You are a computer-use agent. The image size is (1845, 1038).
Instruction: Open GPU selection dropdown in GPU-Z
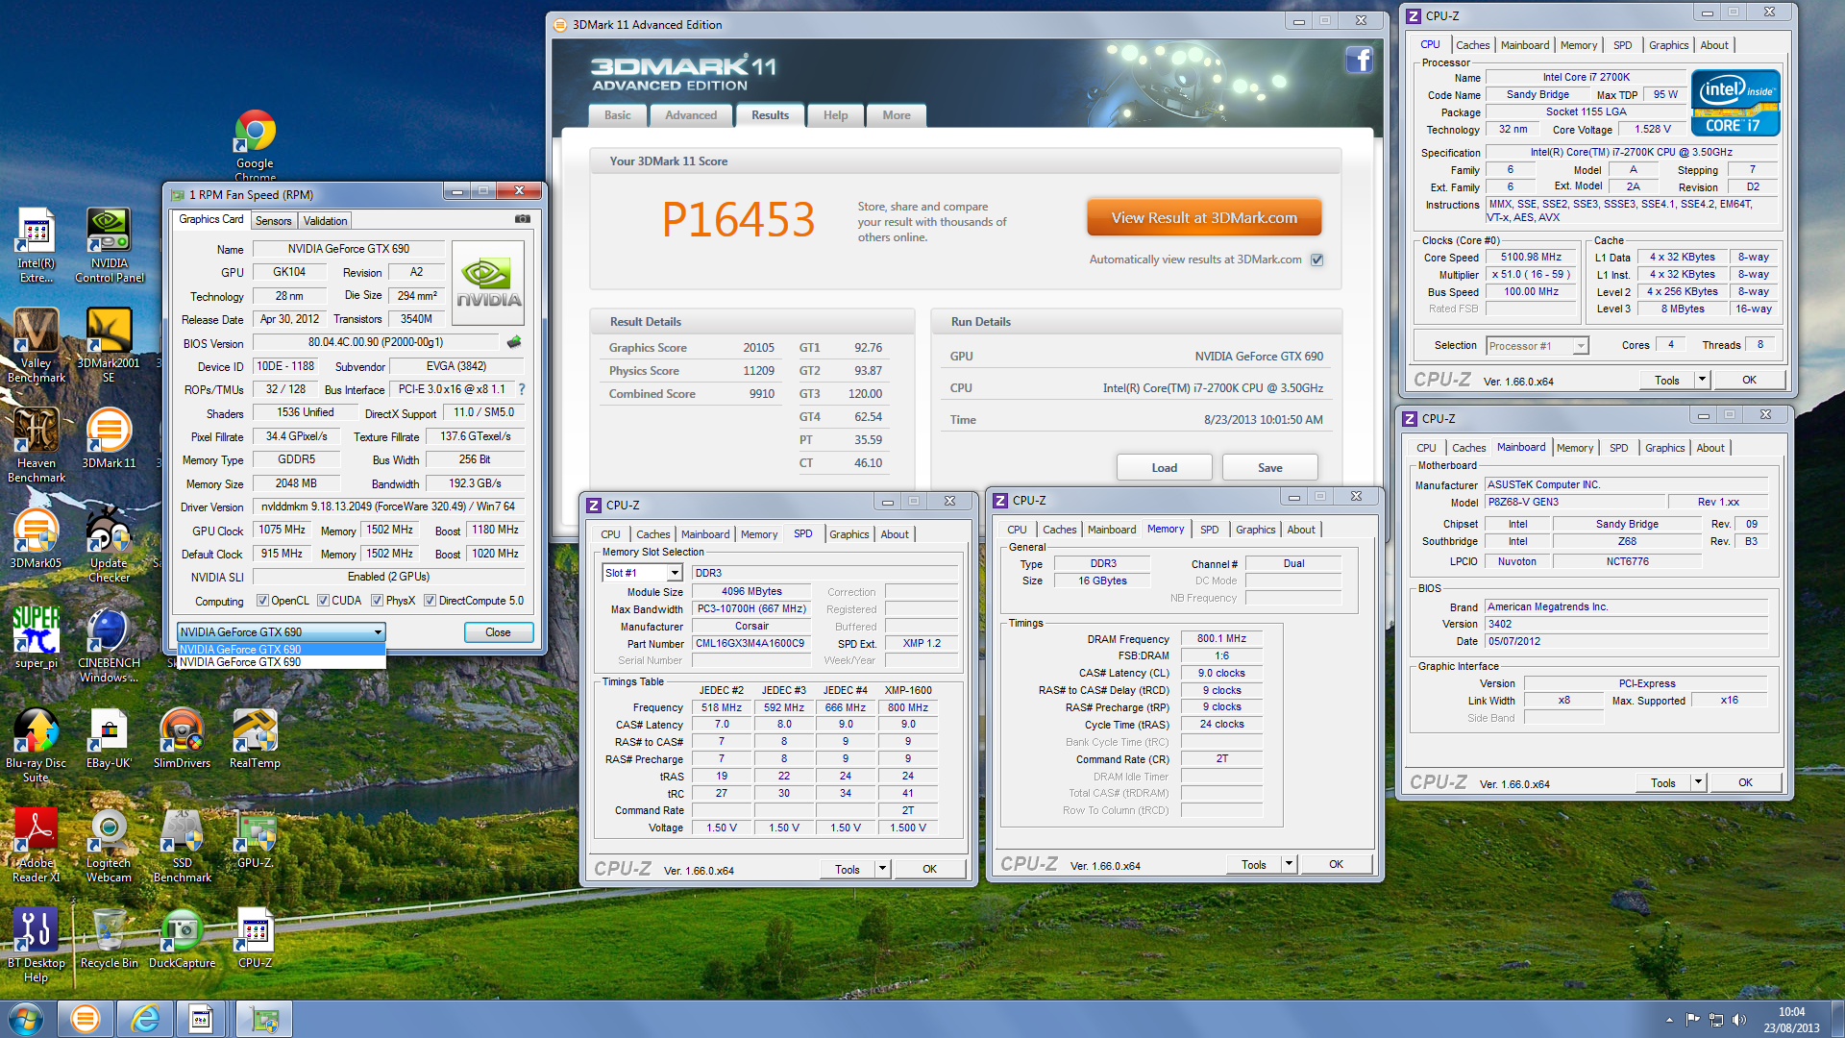[282, 631]
